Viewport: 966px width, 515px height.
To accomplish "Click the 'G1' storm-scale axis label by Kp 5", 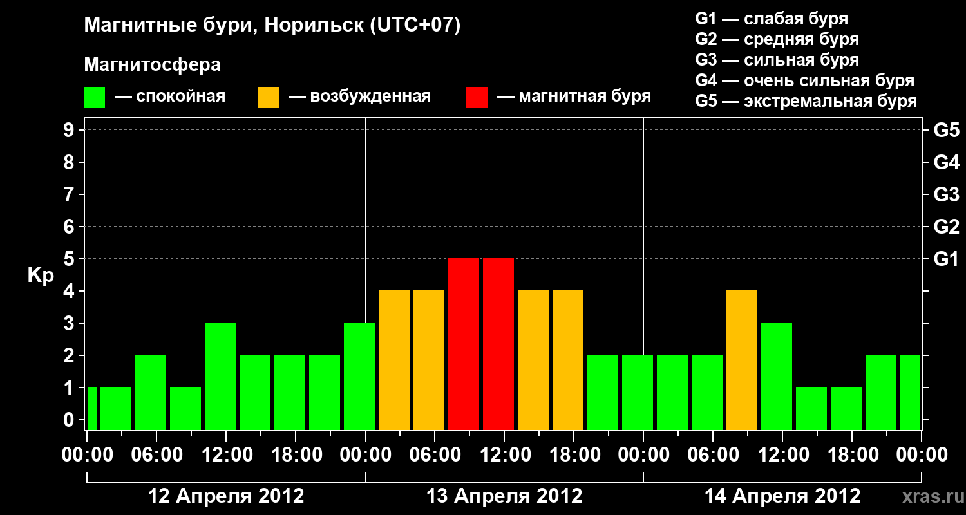I will [x=946, y=259].
